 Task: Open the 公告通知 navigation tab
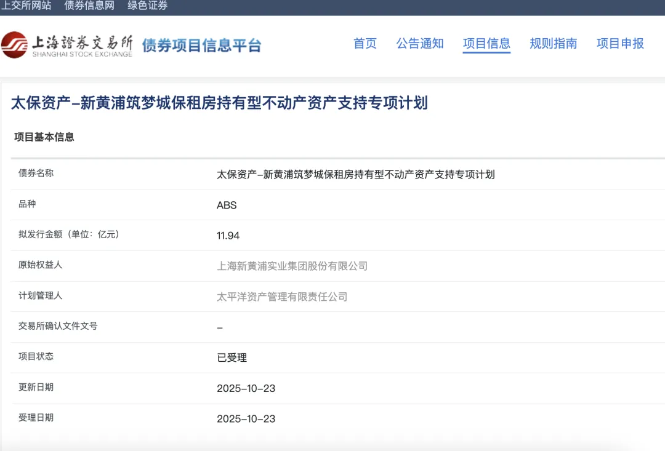419,44
